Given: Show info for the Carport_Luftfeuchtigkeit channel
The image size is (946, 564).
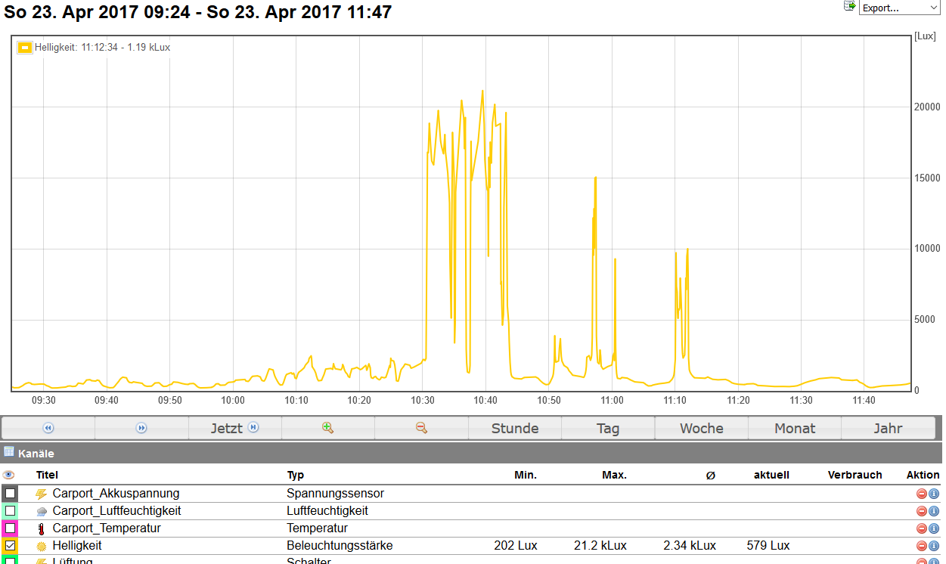Looking at the screenshot, I should (934, 511).
